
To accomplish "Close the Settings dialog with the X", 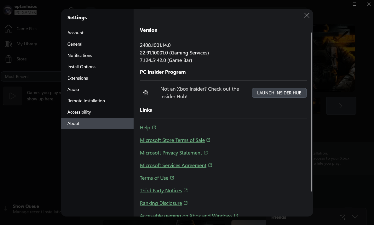I will 307,15.
